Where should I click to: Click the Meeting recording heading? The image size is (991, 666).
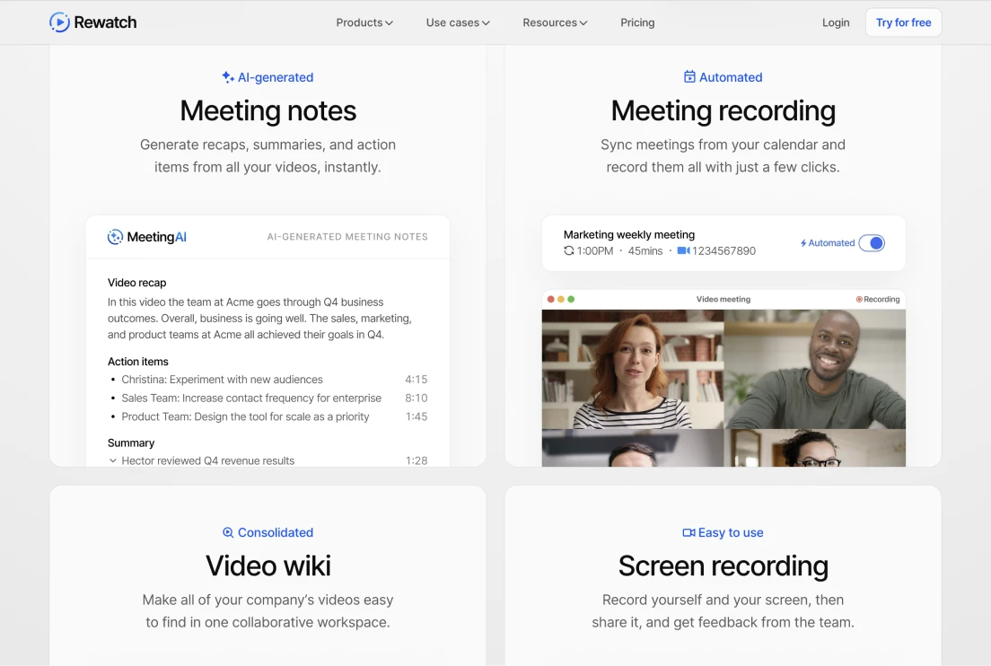point(723,111)
